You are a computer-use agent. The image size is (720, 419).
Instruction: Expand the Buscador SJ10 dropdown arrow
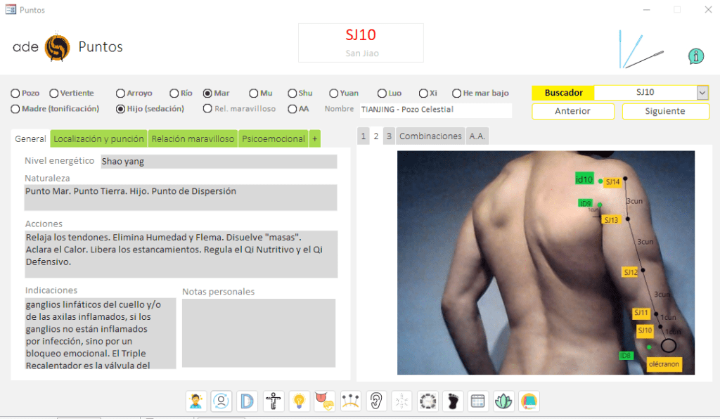(702, 93)
